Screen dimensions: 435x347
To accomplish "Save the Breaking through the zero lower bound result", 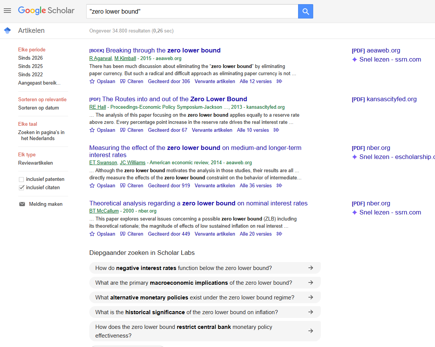I will 103,82.
